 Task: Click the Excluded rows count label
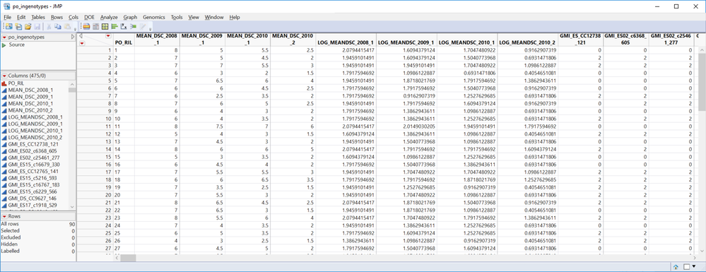tap(11, 237)
